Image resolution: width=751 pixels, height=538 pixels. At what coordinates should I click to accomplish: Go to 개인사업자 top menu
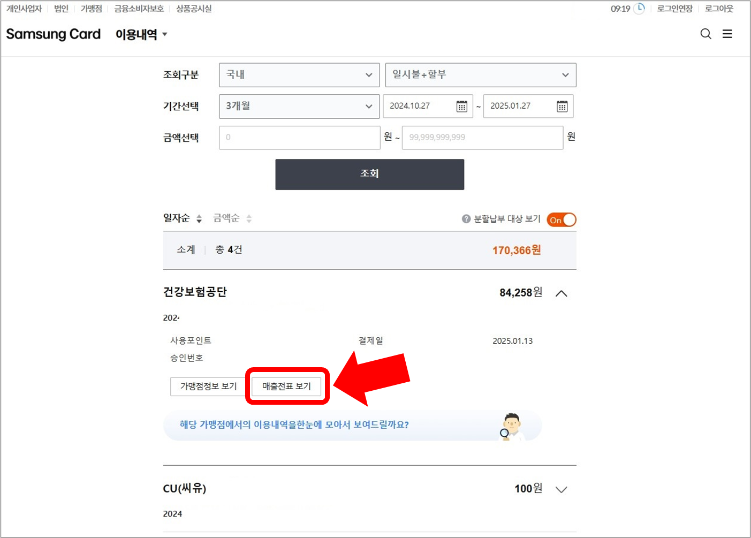pyautogui.click(x=24, y=9)
